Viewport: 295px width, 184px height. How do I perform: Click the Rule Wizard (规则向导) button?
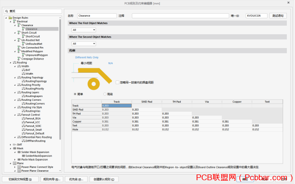pos(52,179)
